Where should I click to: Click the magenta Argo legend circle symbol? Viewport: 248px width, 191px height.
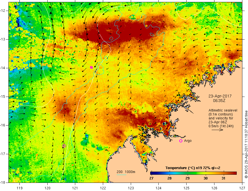click(181, 141)
